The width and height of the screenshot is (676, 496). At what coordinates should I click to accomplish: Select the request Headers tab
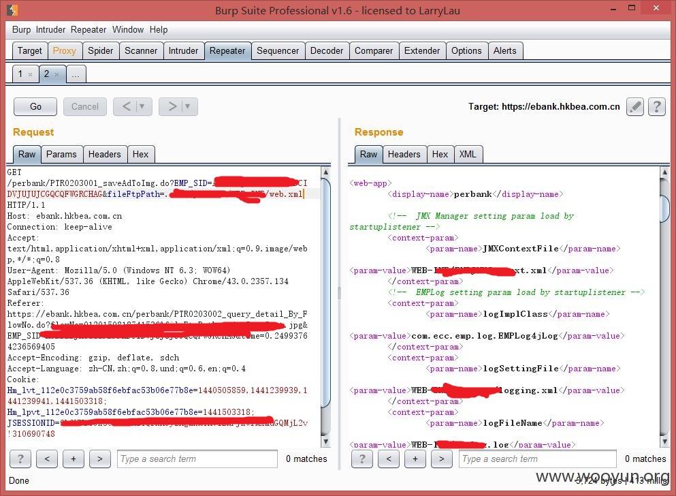coord(104,155)
